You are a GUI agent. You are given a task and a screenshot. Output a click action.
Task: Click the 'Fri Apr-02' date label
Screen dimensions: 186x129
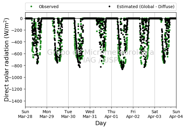(133, 114)
